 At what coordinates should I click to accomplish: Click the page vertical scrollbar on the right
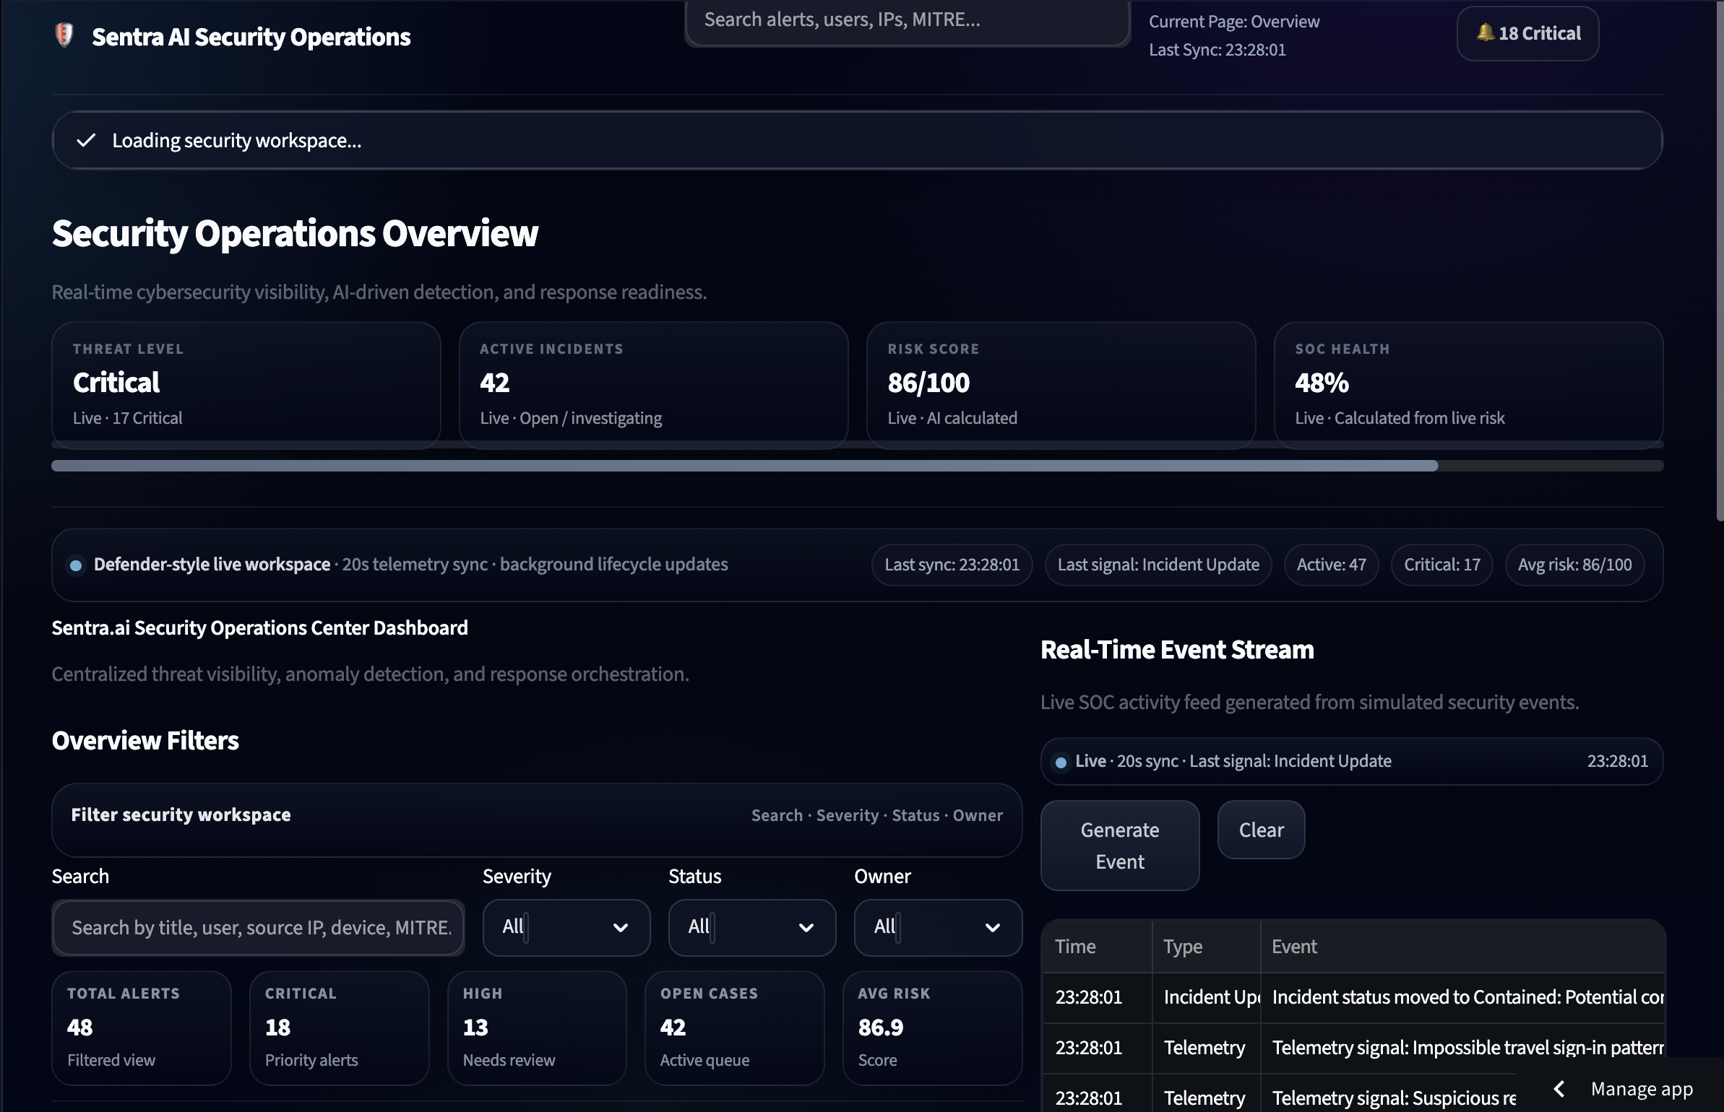1719,260
